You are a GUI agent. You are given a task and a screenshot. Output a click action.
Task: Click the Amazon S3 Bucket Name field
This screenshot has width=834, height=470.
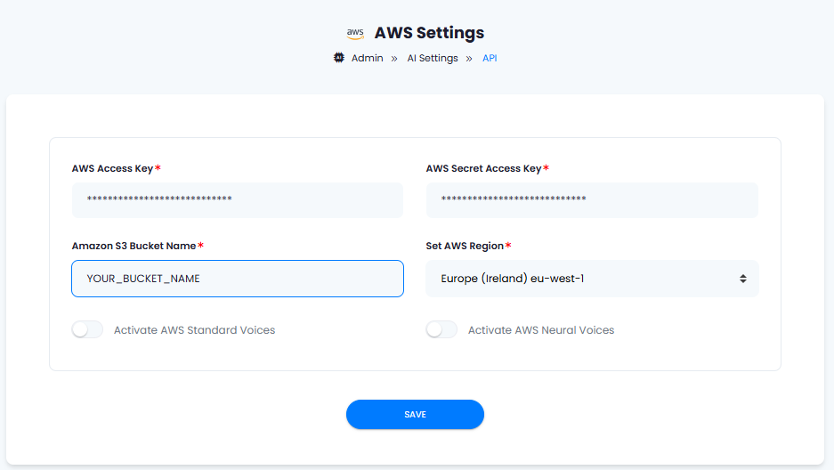tap(238, 279)
